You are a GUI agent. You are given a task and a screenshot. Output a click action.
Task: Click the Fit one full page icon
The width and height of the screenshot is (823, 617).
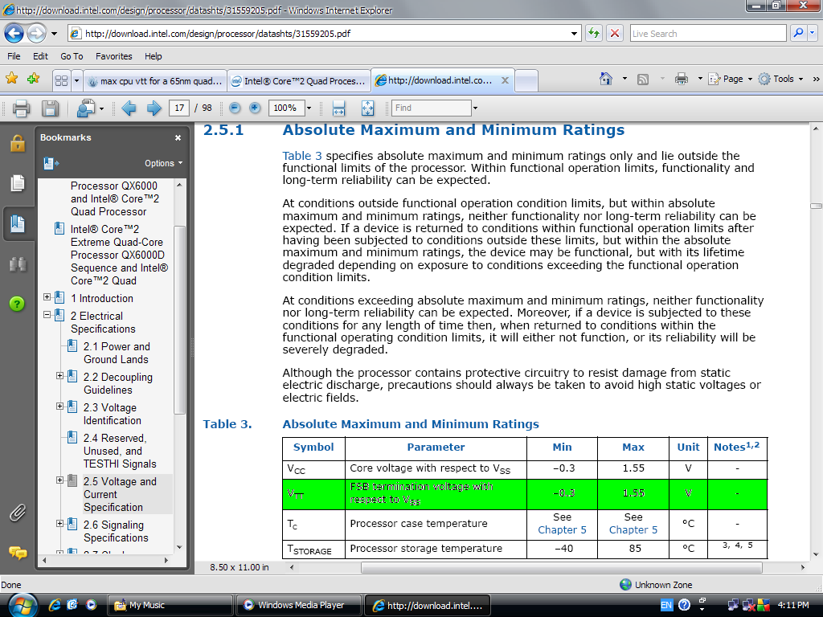click(x=367, y=108)
